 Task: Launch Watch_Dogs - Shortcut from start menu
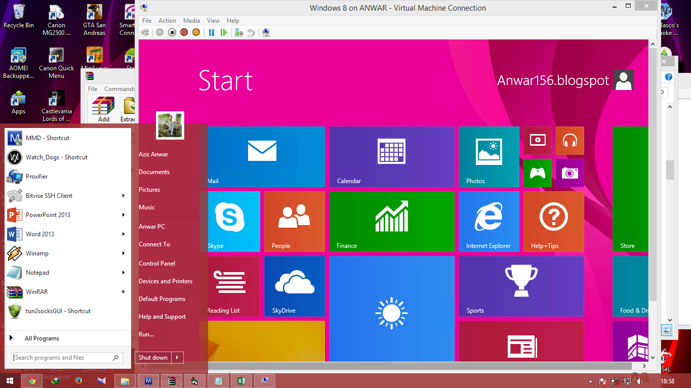click(x=68, y=157)
